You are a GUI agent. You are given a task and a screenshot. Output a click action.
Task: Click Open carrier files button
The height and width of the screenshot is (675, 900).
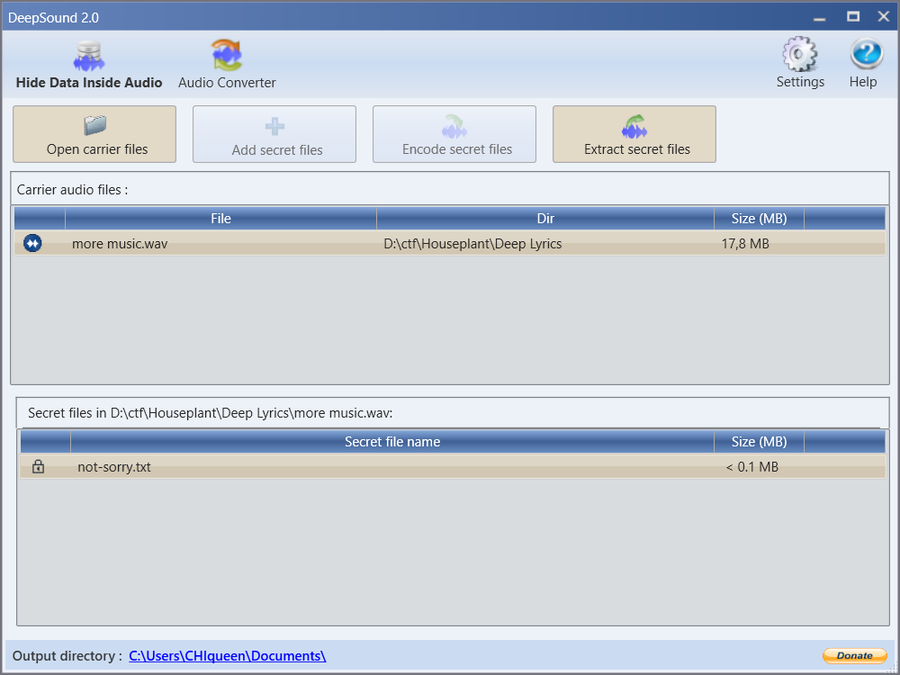click(94, 134)
